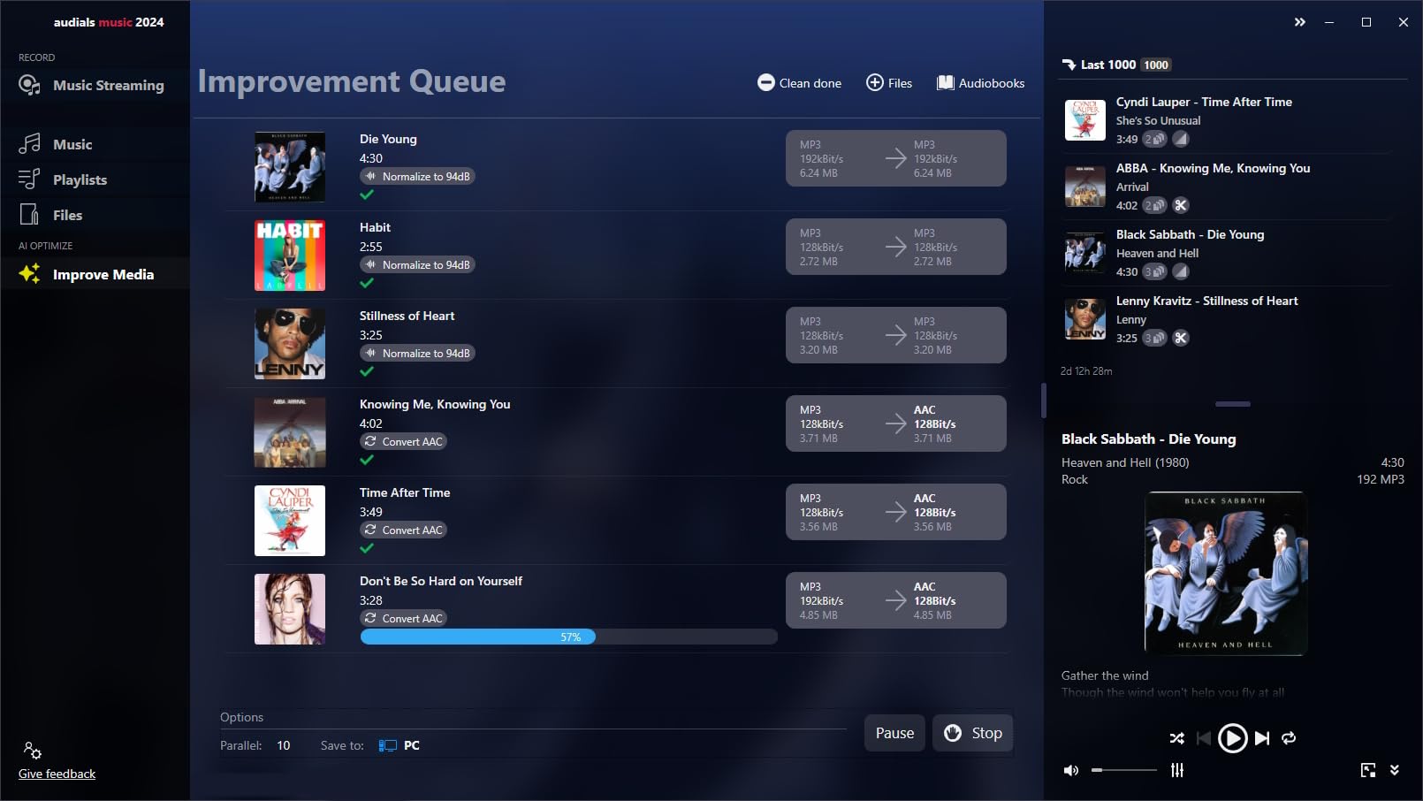
Task: Add Files to improvement queue
Action: point(889,83)
